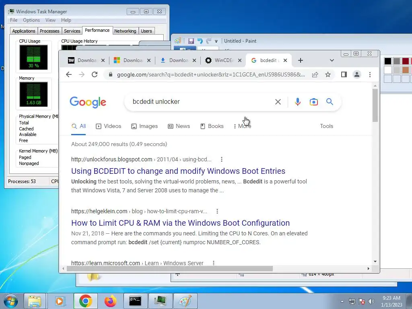Close the bcdedit search tab
Image resolution: width=412 pixels, height=309 pixels.
coord(285,60)
